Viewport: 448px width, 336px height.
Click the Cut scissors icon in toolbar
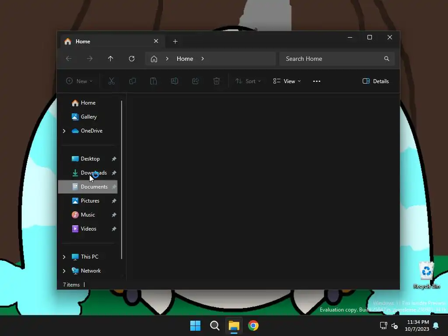point(112,81)
